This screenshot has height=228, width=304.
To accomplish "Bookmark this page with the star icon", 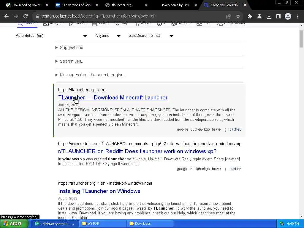I will click(238, 17).
